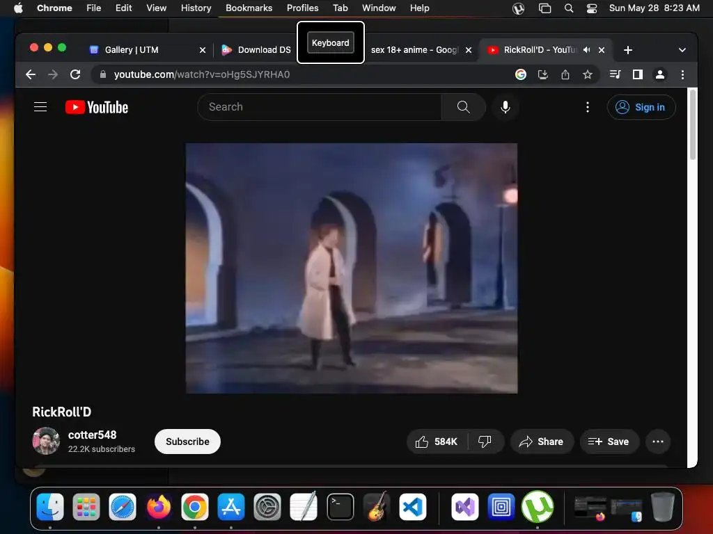
Task: Open Control Center in menu bar
Action: coord(592,8)
